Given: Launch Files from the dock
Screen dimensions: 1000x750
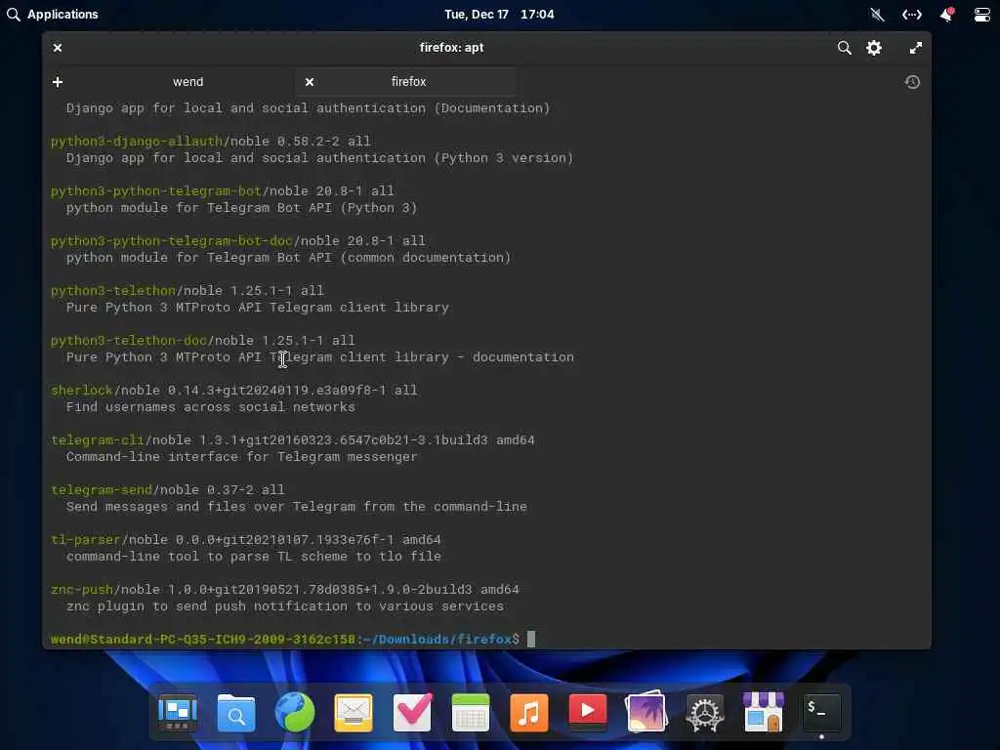Looking at the screenshot, I should (236, 712).
